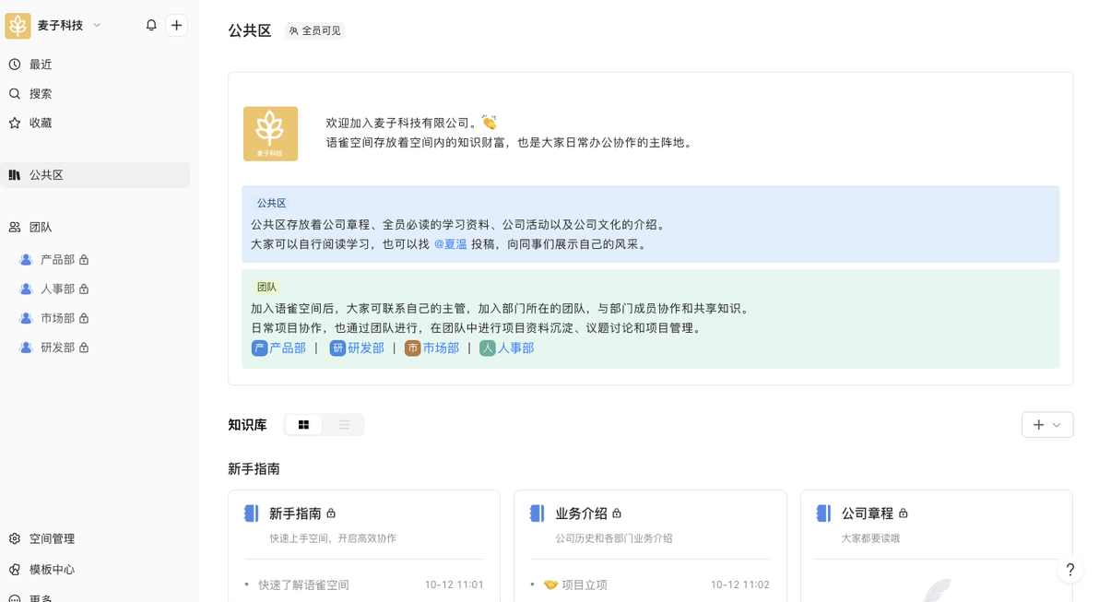Click the @夏温 mention link

(451, 244)
